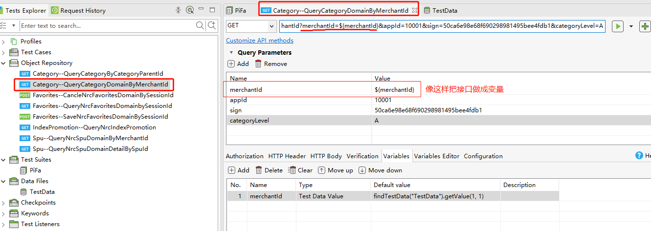The image size is (651, 231).
Task: Expand the Checkpoints folder
Action: point(3,203)
